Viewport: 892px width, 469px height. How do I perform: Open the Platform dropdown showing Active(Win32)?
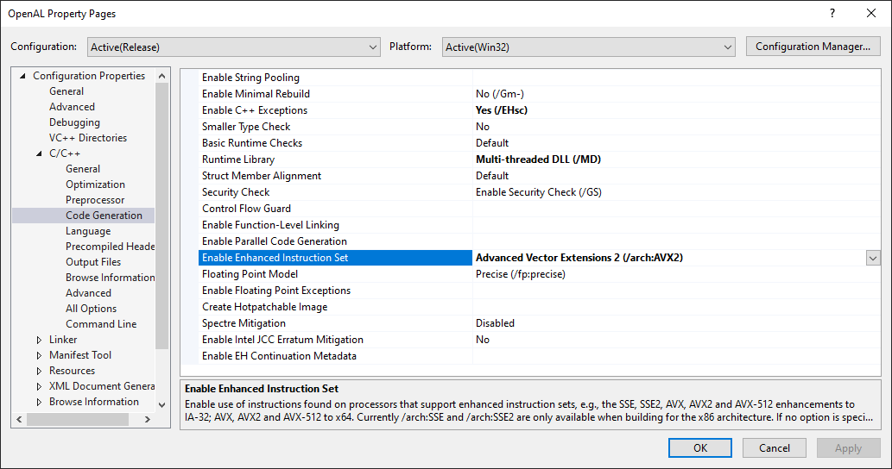click(x=588, y=47)
